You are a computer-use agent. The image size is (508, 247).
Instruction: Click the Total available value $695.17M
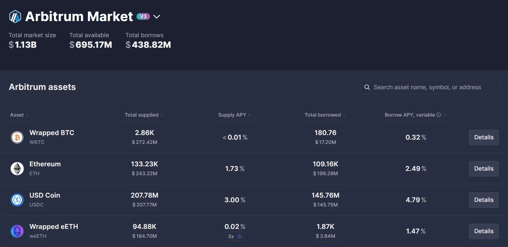pyautogui.click(x=91, y=45)
